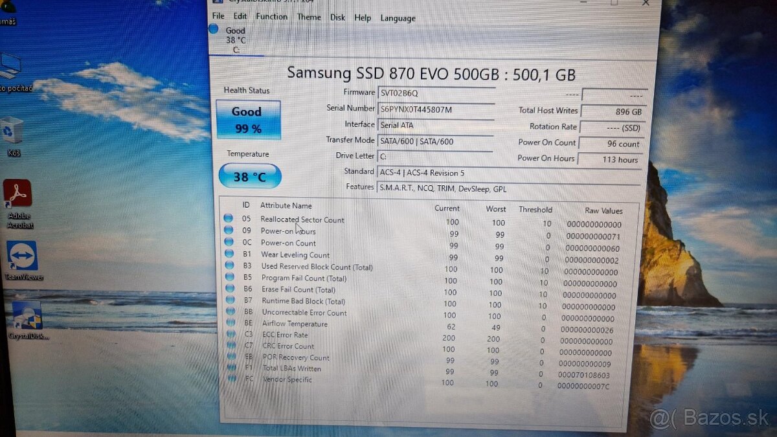Viewport: 777px width, 437px height.
Task: Click the indicator icon for Total LBAs Written
Action: [x=231, y=368]
